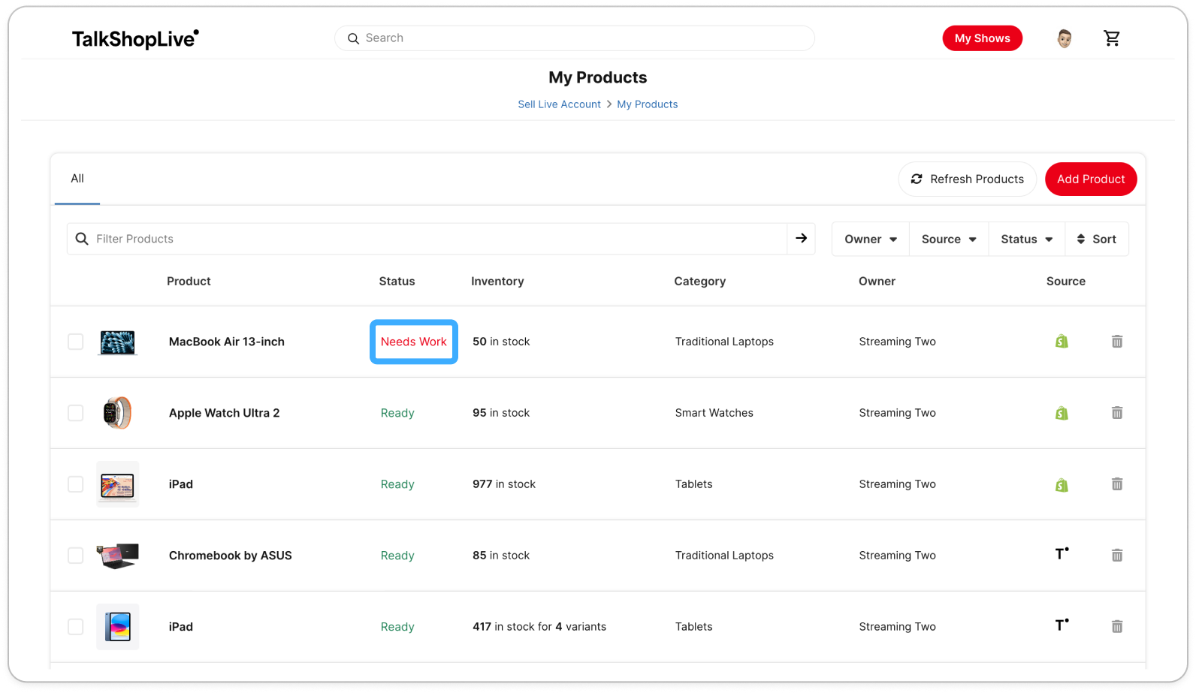Open the Source filter dropdown
The image size is (1196, 693).
[x=949, y=239]
